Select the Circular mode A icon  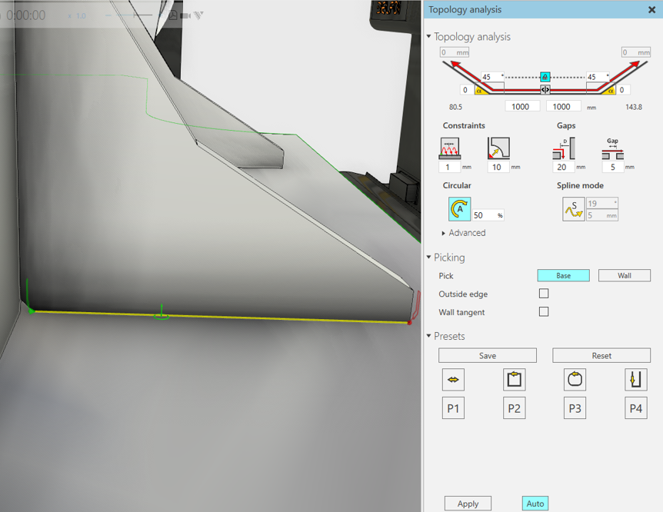click(459, 208)
